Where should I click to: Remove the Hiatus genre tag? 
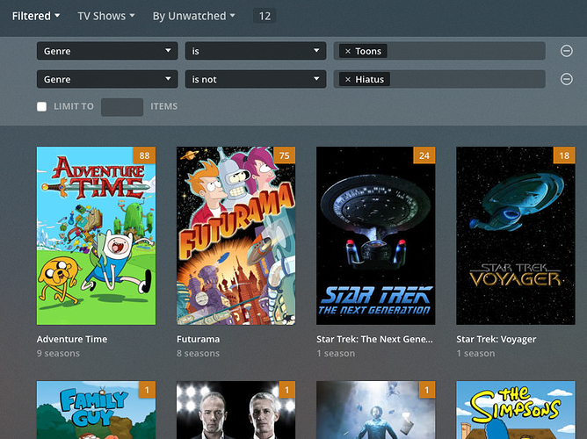click(x=348, y=79)
